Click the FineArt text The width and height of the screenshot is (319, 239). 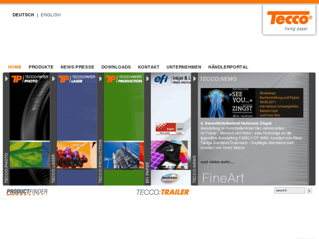tap(223, 178)
